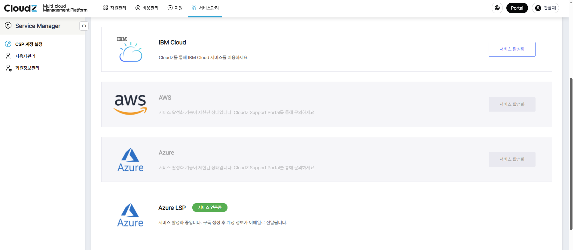Click the IBM Cloud title text

point(172,43)
